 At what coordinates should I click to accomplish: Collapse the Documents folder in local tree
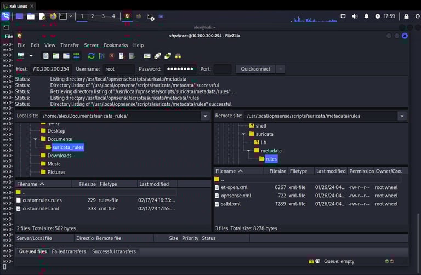36,139
